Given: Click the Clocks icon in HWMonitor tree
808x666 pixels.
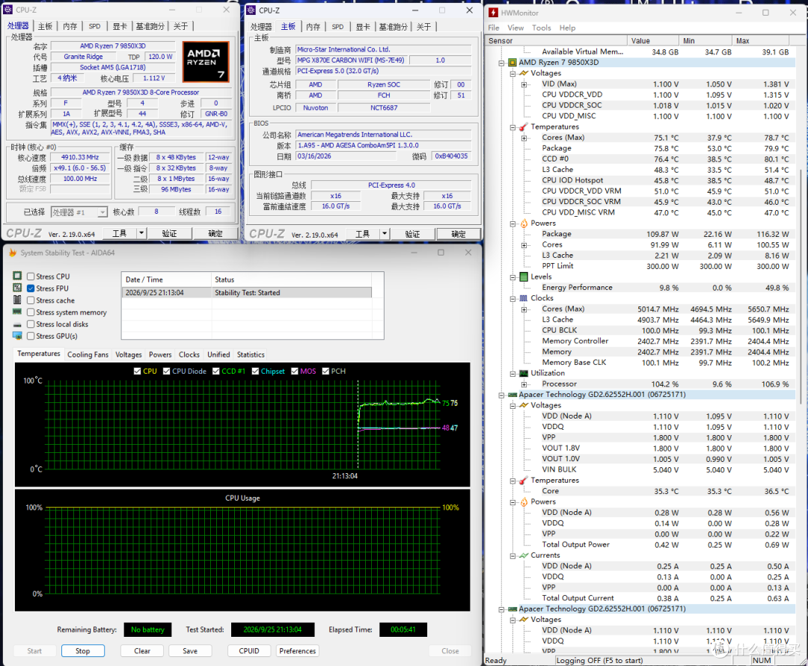Looking at the screenshot, I should pos(524,298).
